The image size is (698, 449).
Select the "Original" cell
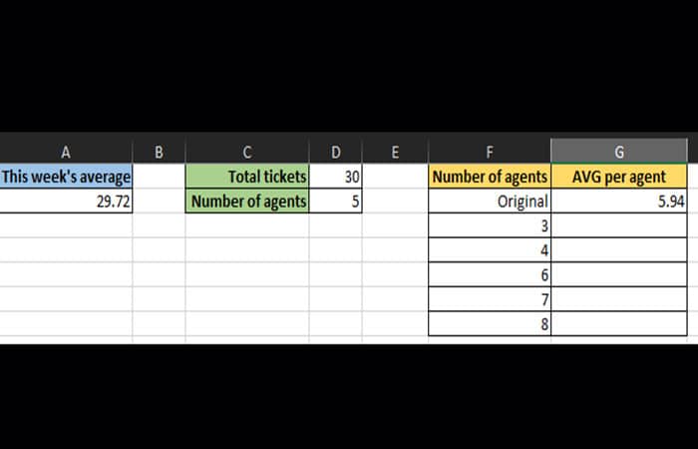(x=490, y=201)
